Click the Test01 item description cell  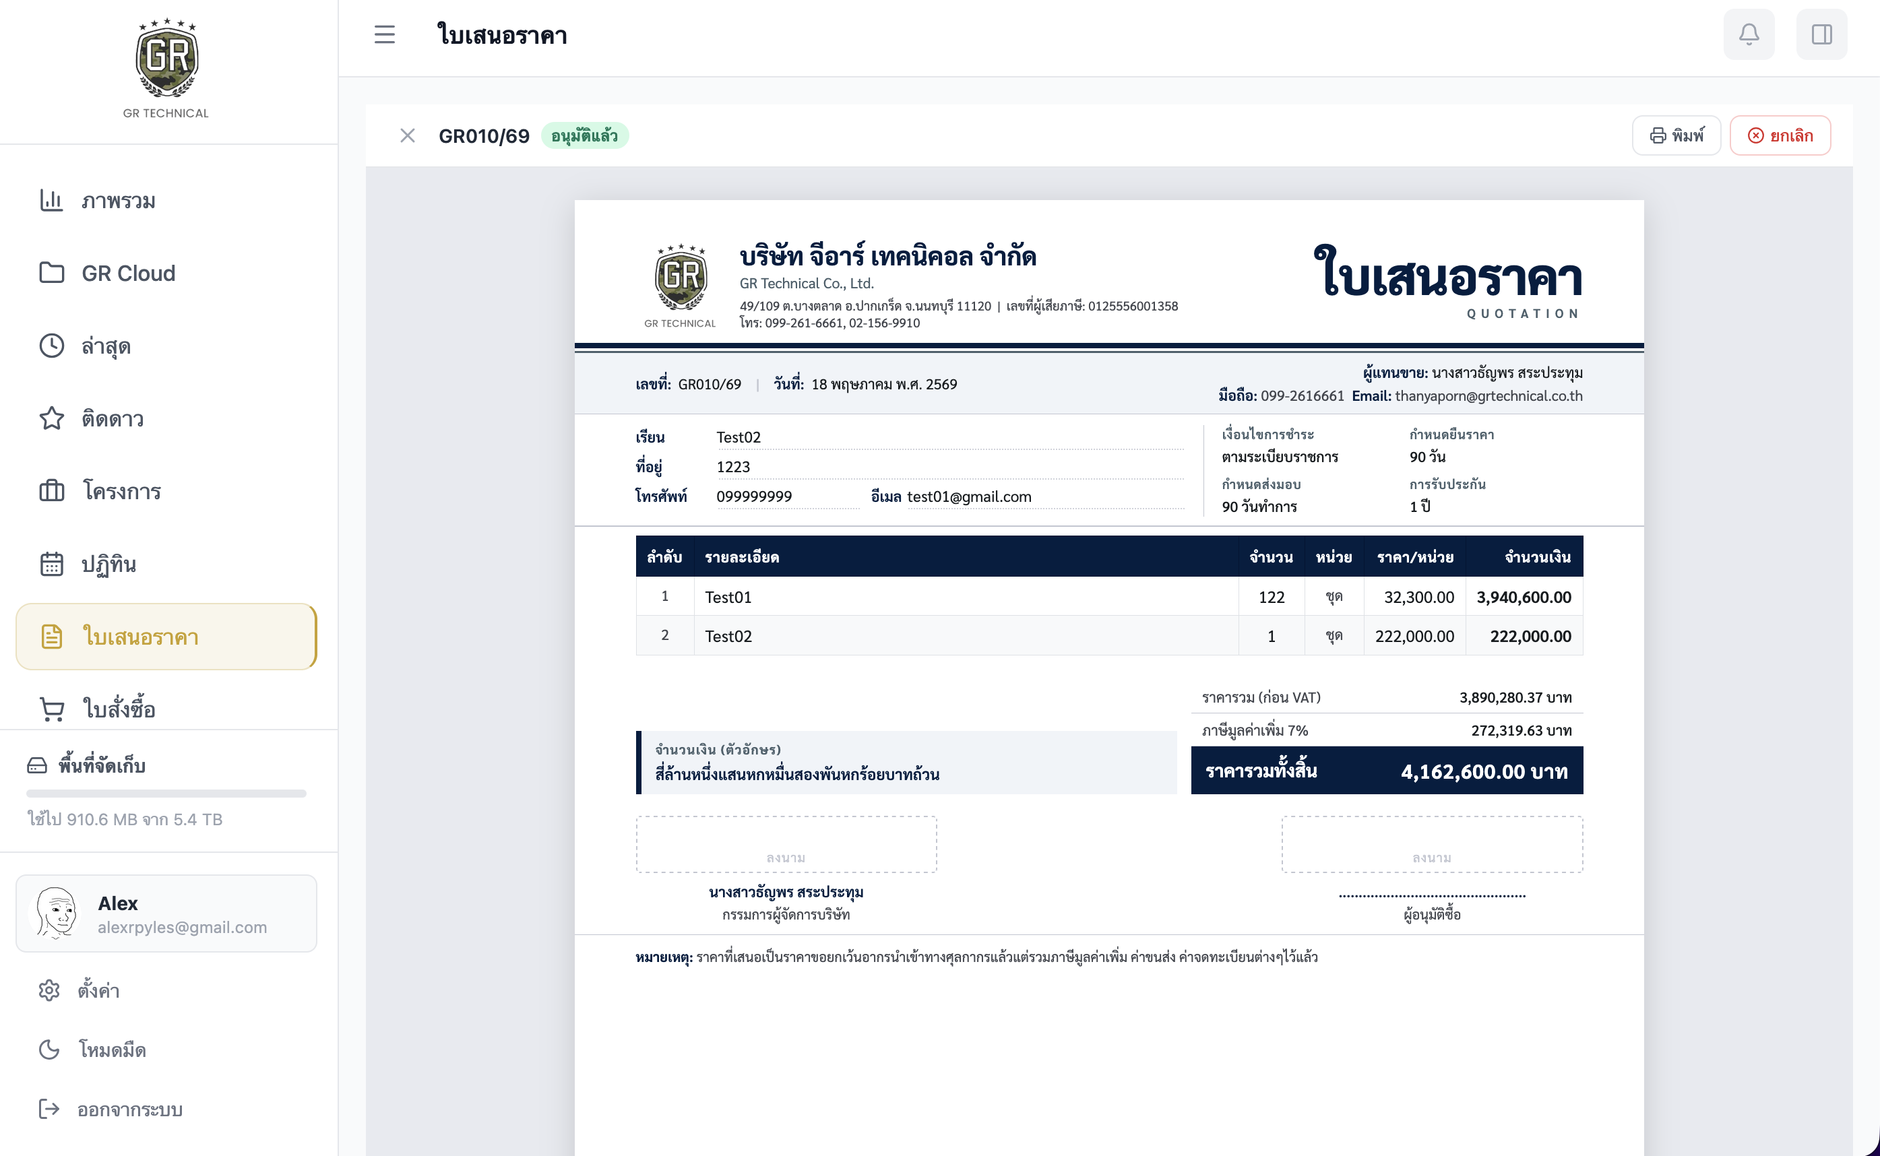tap(966, 596)
